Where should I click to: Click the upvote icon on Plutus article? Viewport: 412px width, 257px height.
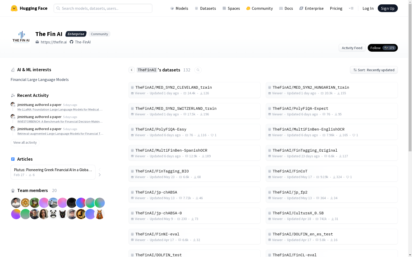point(30,175)
